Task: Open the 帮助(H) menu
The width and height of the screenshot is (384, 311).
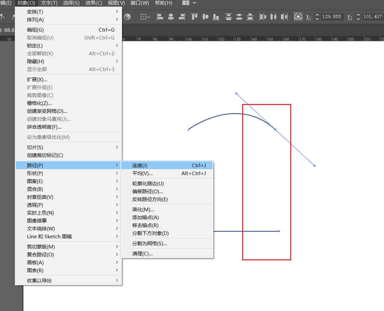Action: click(164, 3)
